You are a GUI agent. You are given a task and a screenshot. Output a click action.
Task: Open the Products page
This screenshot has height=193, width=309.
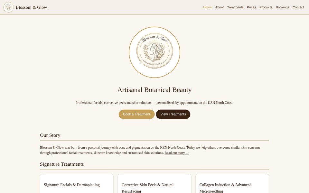266,7
